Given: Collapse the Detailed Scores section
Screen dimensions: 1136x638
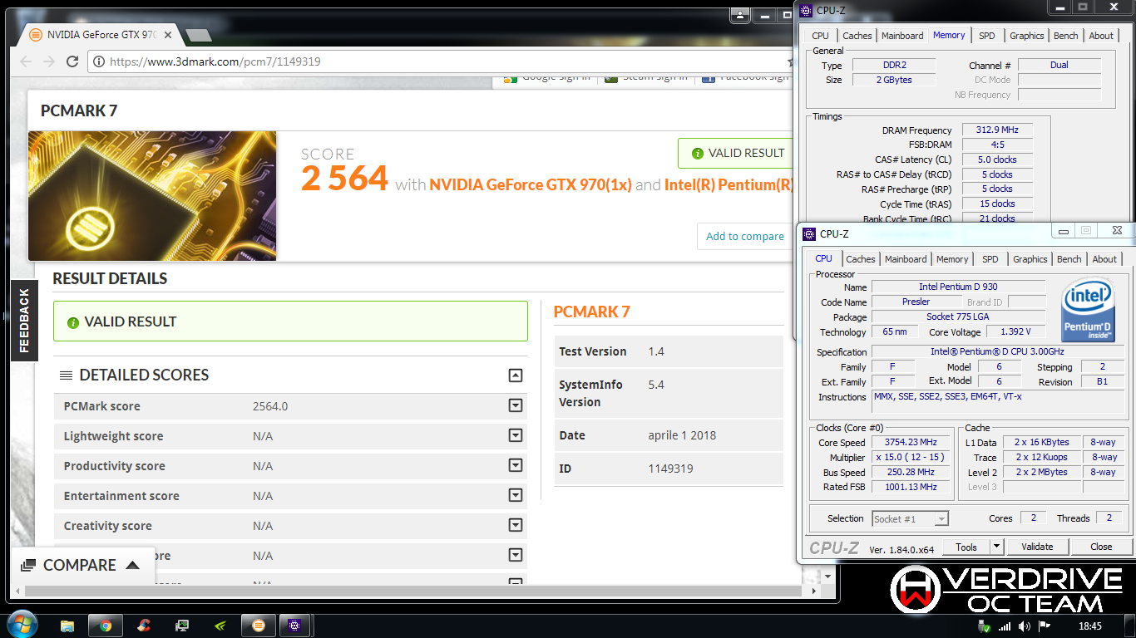Looking at the screenshot, I should [516, 375].
